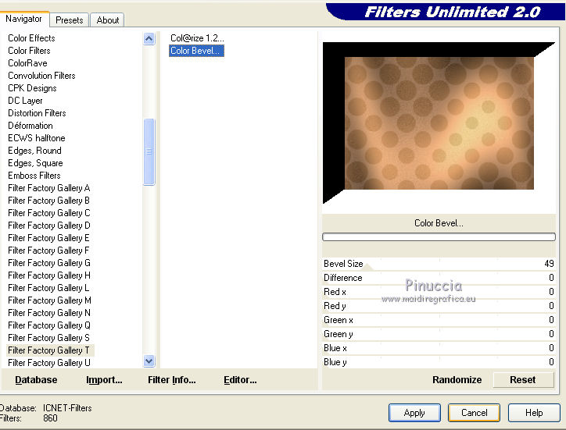Select Filter Factory Gallery Q
The width and height of the screenshot is (566, 430).
coord(49,325)
